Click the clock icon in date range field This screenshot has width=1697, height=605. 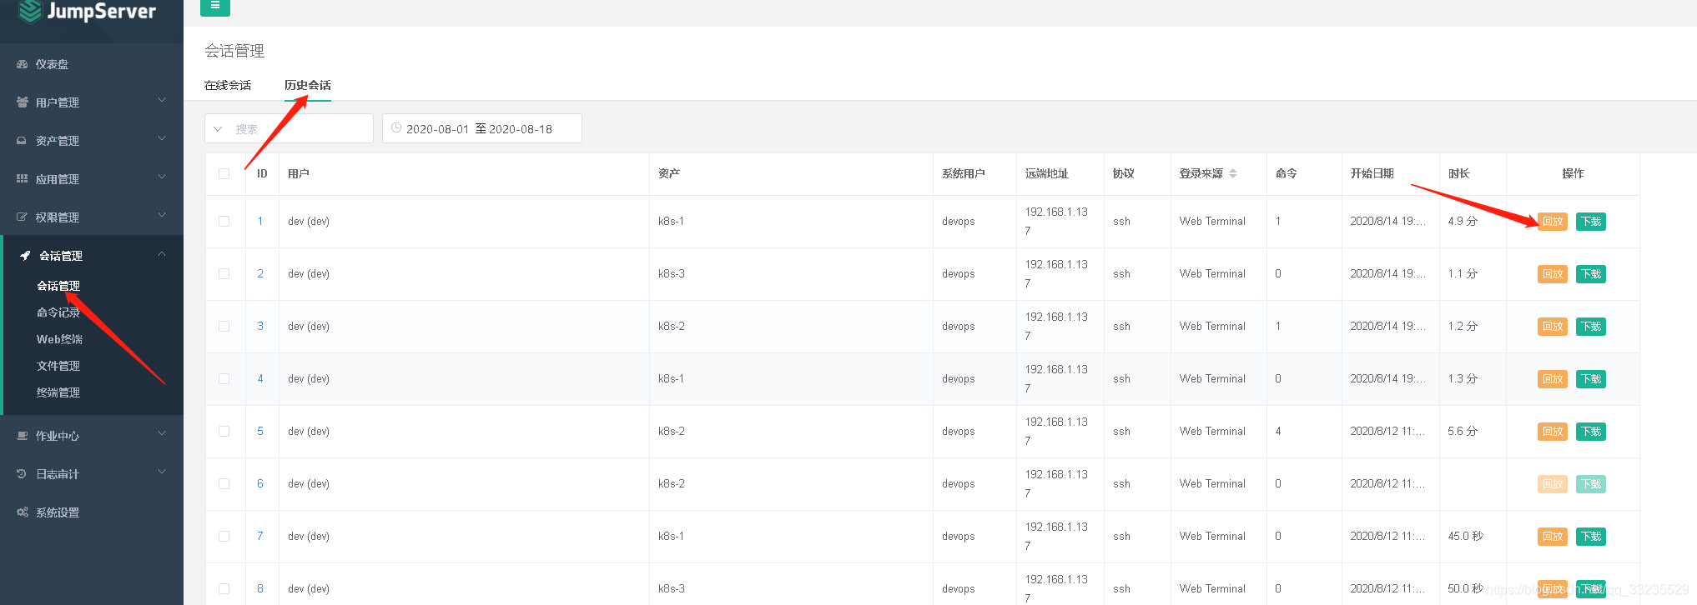tap(396, 128)
